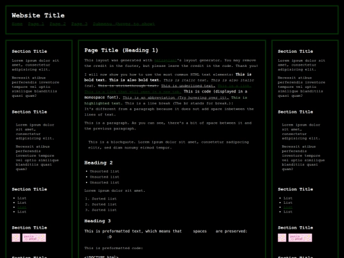Click the first 'Unsorted list' bullet item

(x=104, y=171)
